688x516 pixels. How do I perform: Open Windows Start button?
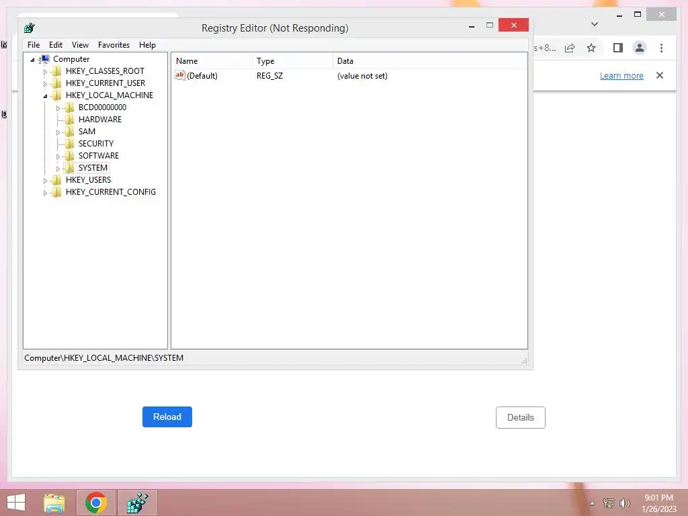coord(16,503)
